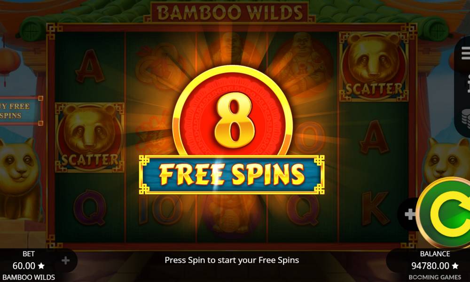Click the K symbol on fifth reel
This screenshot has width=470, height=282.
coord(375,209)
